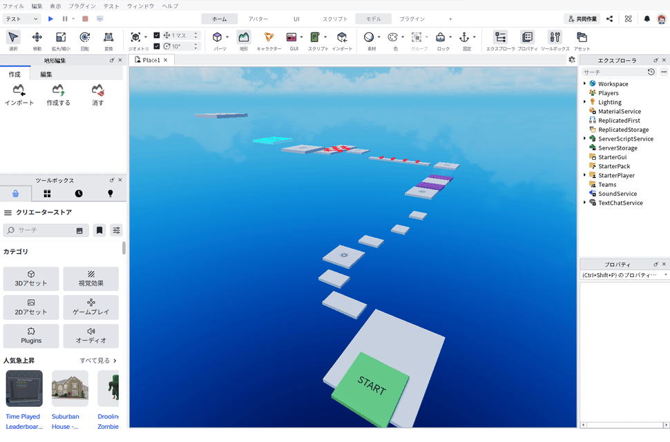
Task: Open the ロック dropdown arrow
Action: click(x=450, y=37)
